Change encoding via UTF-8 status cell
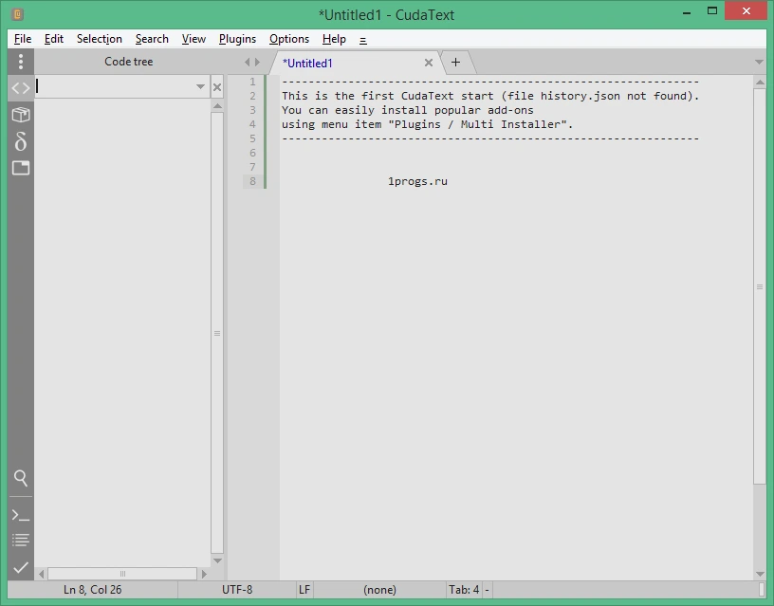This screenshot has width=774, height=606. click(237, 590)
